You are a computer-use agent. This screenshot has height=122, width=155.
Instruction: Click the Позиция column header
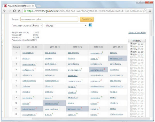pos(16,47)
